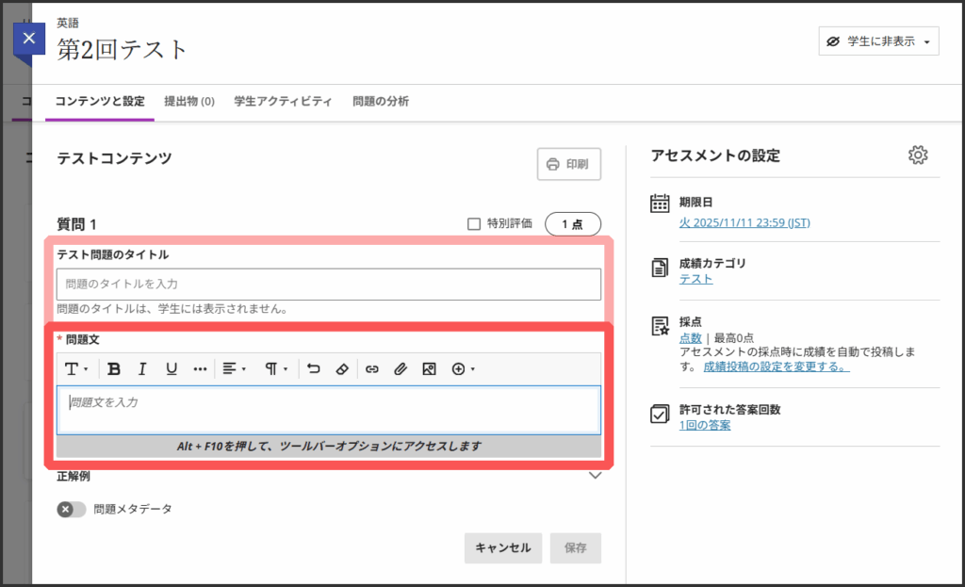Enable the 特別評価 checkbox

click(x=475, y=224)
